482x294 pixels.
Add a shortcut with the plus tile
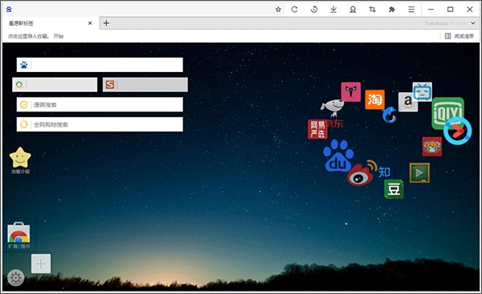pos(41,264)
